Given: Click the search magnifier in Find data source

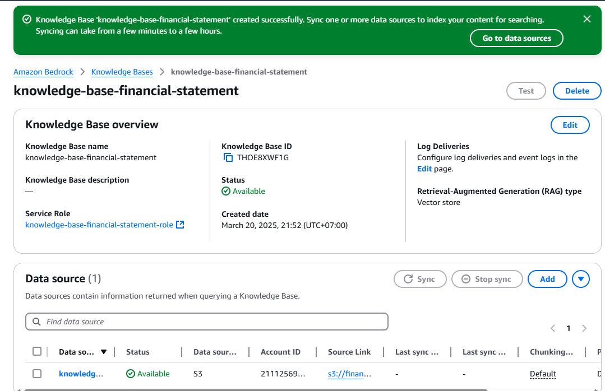Looking at the screenshot, I should (x=36, y=322).
